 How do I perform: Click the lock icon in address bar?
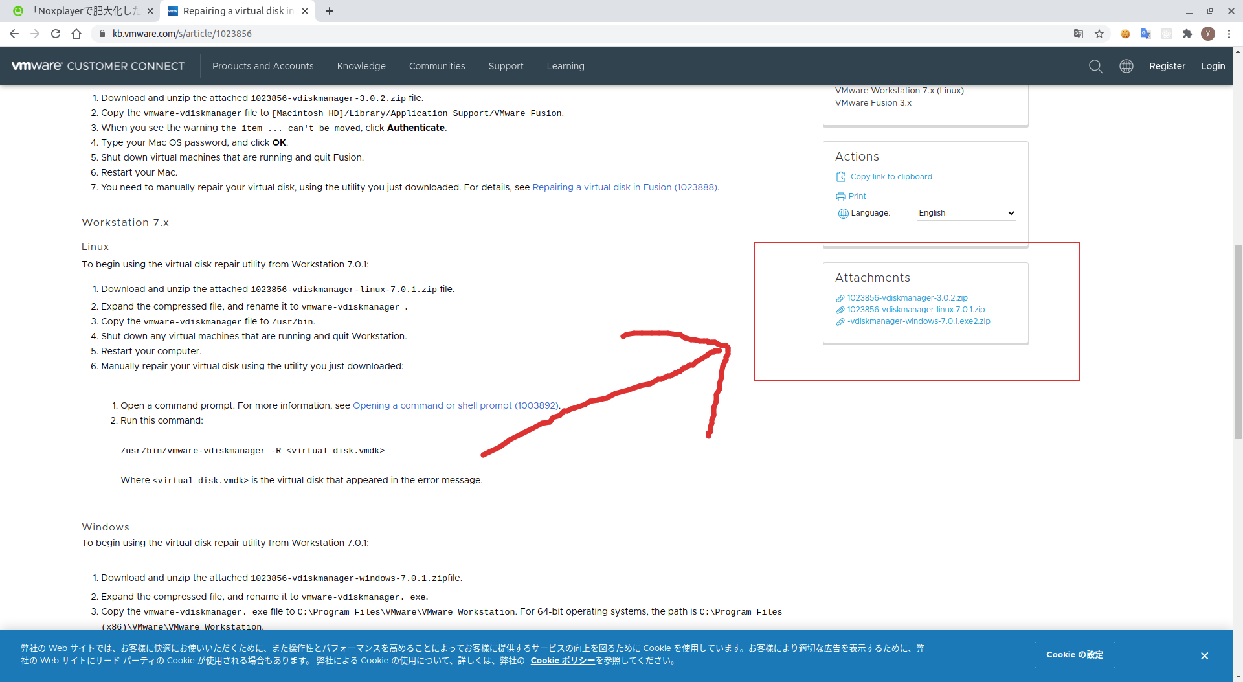tap(102, 34)
